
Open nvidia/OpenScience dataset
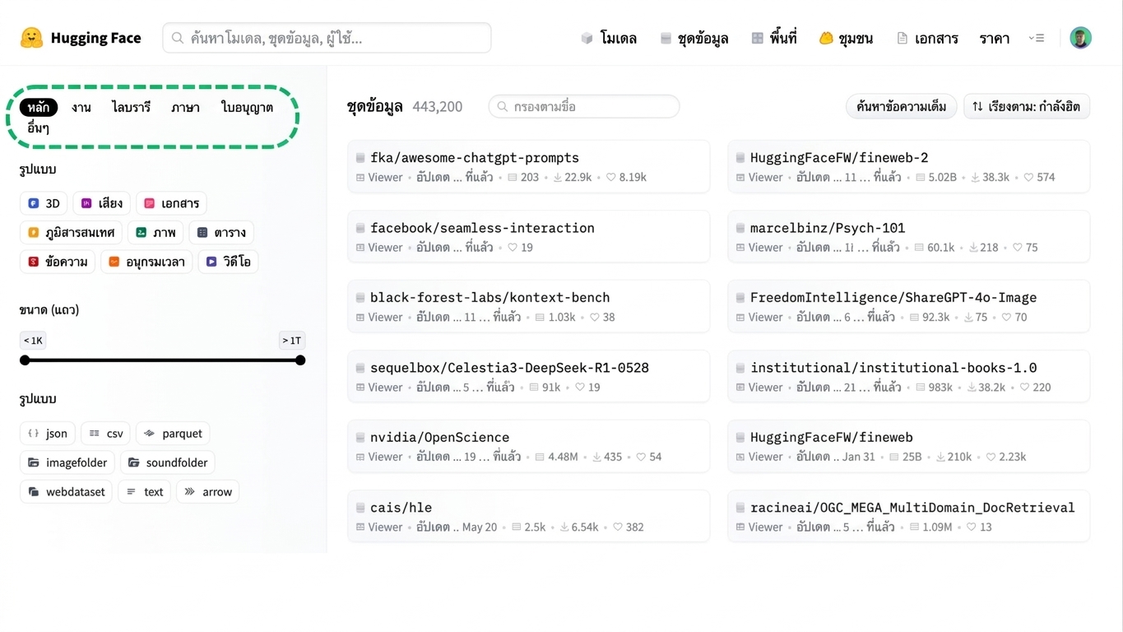point(528,446)
